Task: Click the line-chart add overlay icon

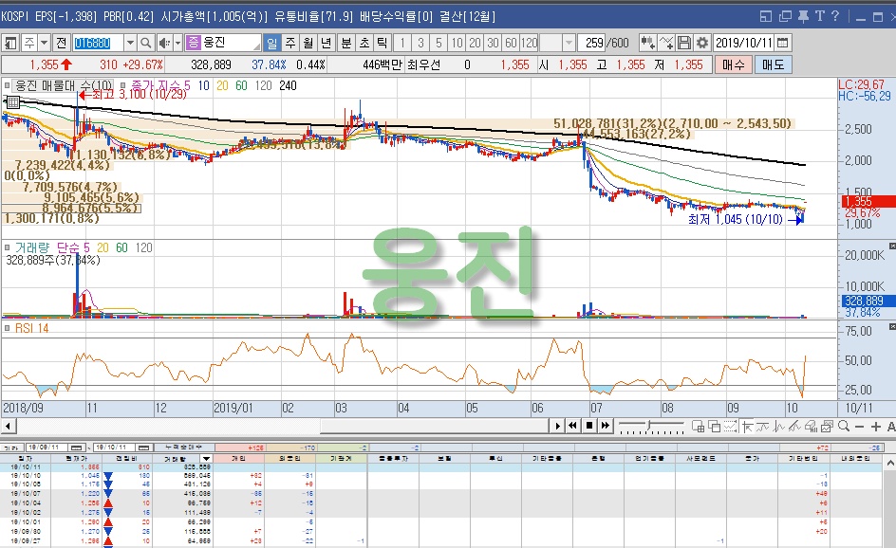Action: [x=666, y=43]
